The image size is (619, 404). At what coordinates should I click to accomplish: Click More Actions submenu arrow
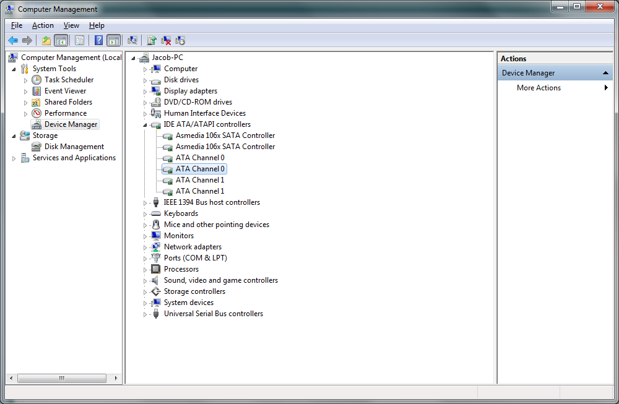click(606, 88)
